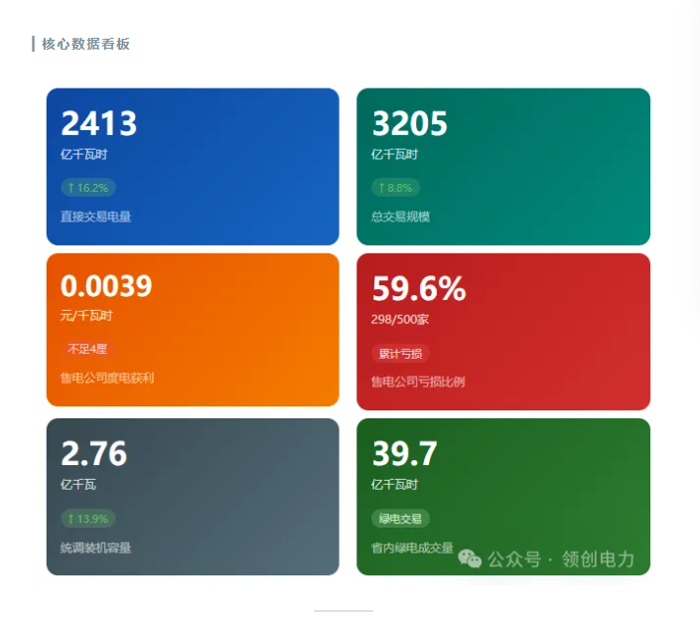Click the 不足4厘 badge
Viewport: 700px width, 623px height.
pos(87,349)
